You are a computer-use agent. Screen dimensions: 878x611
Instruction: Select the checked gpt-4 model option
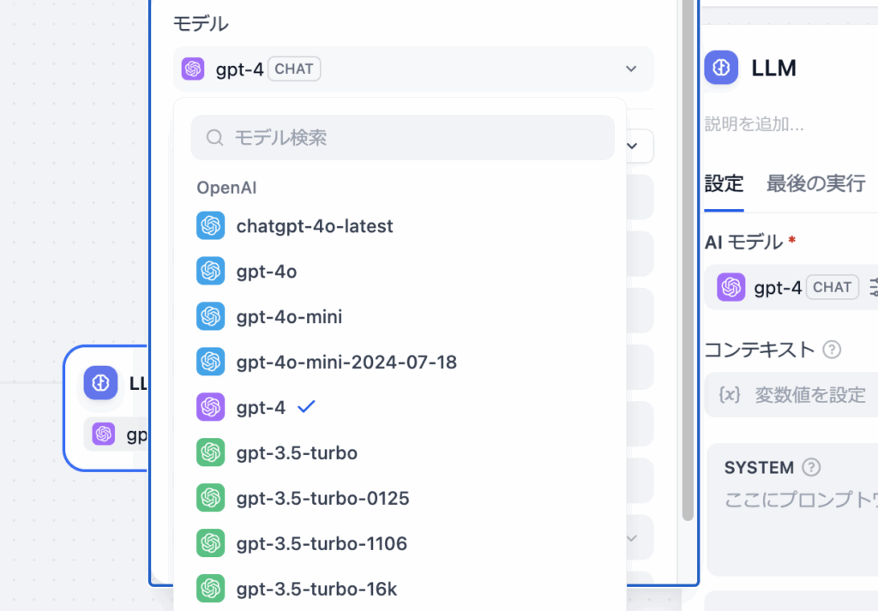(261, 408)
